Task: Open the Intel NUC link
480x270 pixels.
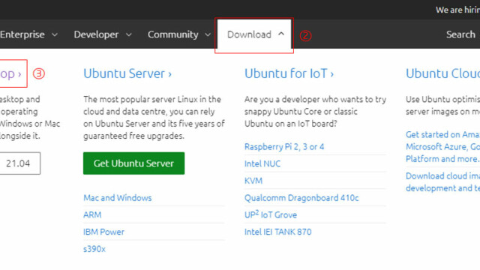Action: [x=262, y=163]
